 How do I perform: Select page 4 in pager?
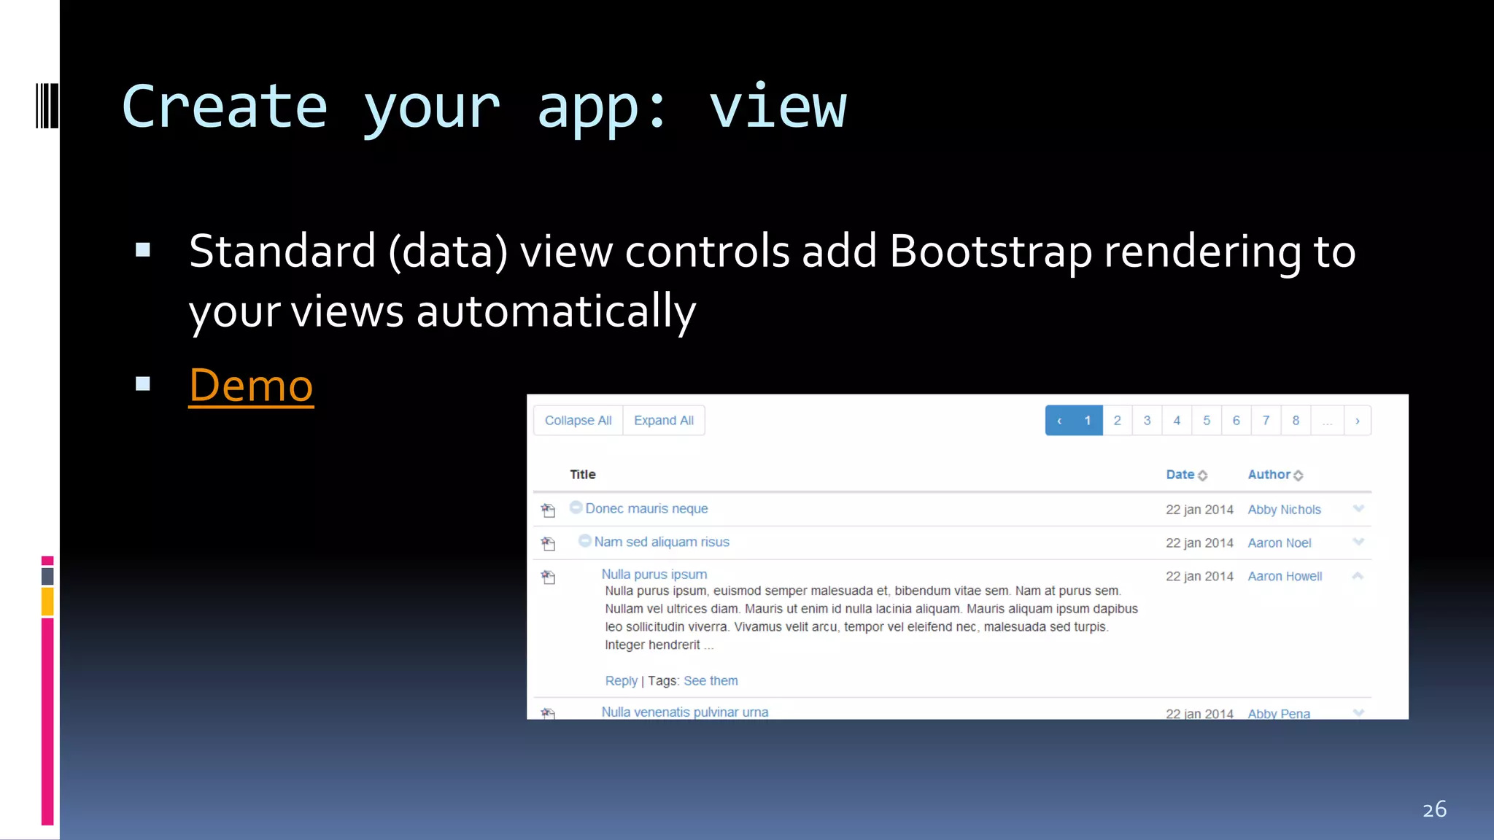click(x=1177, y=421)
